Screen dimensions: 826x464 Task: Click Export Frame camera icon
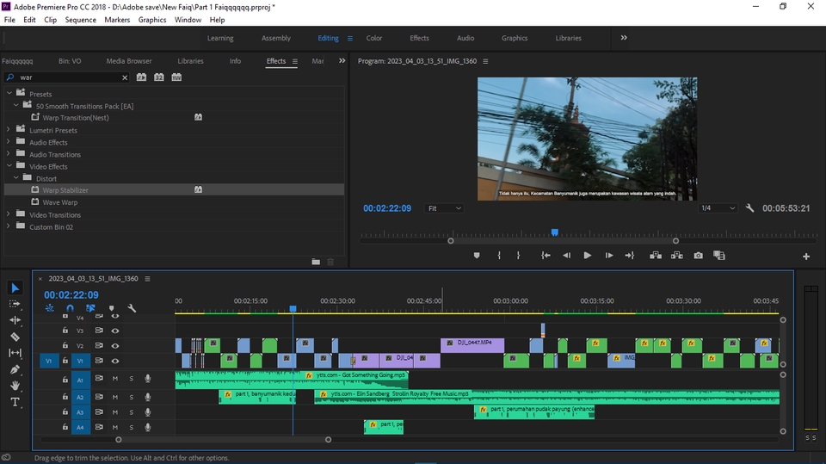click(x=698, y=256)
